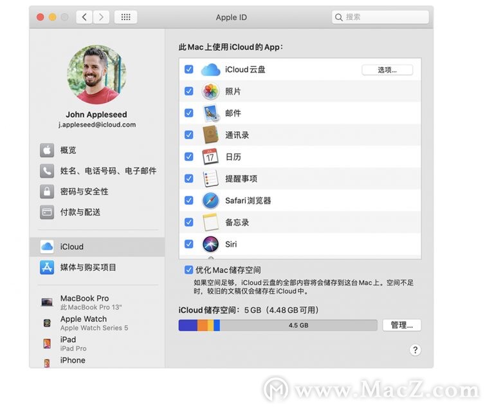The image size is (494, 407).
Task: Toggle 优化 Mac 储存空间 checkbox
Action: [188, 270]
